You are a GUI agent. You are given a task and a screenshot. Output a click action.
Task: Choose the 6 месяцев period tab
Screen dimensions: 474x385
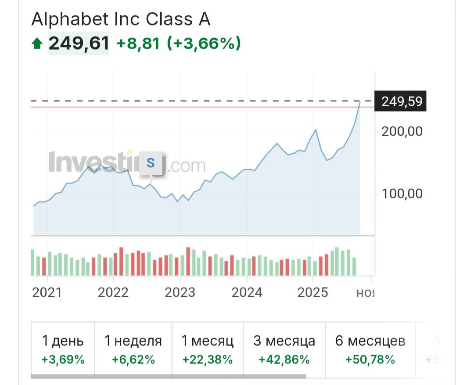click(370, 350)
